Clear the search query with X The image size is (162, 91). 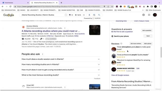point(84,15)
